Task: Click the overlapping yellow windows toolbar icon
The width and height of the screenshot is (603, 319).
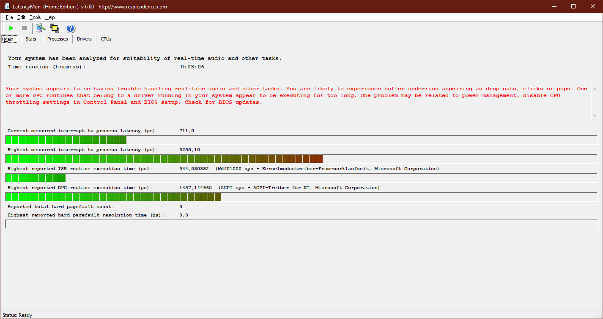Action: (x=54, y=28)
